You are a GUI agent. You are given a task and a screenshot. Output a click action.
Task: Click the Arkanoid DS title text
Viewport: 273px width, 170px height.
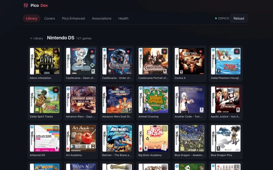pos(38,155)
